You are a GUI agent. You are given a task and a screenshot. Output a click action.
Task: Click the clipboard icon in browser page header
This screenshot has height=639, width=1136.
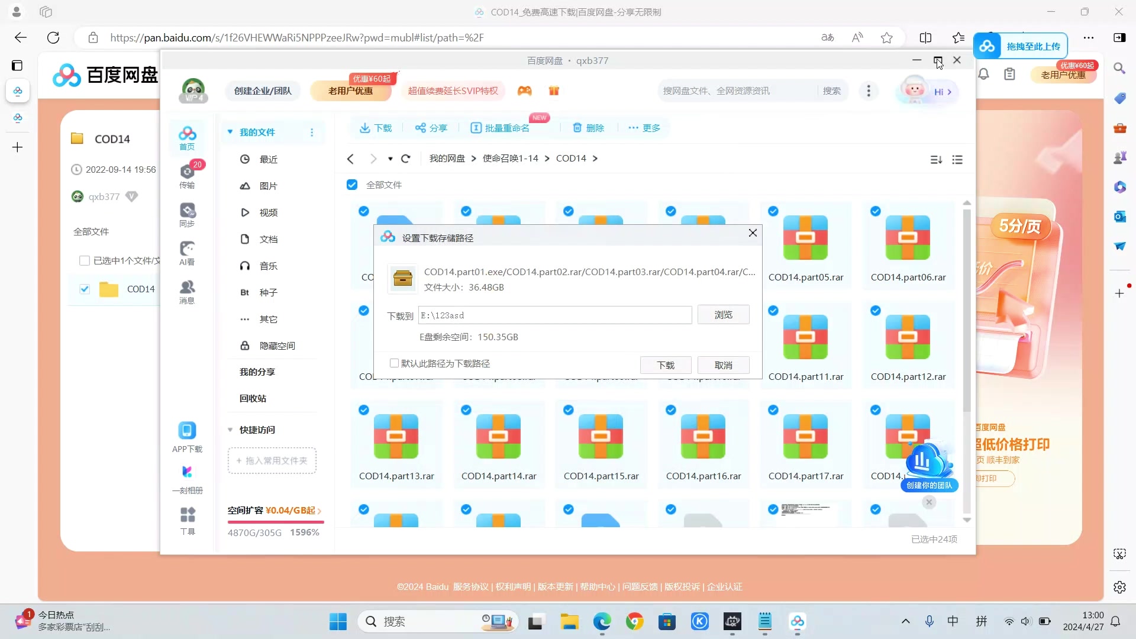(1010, 75)
